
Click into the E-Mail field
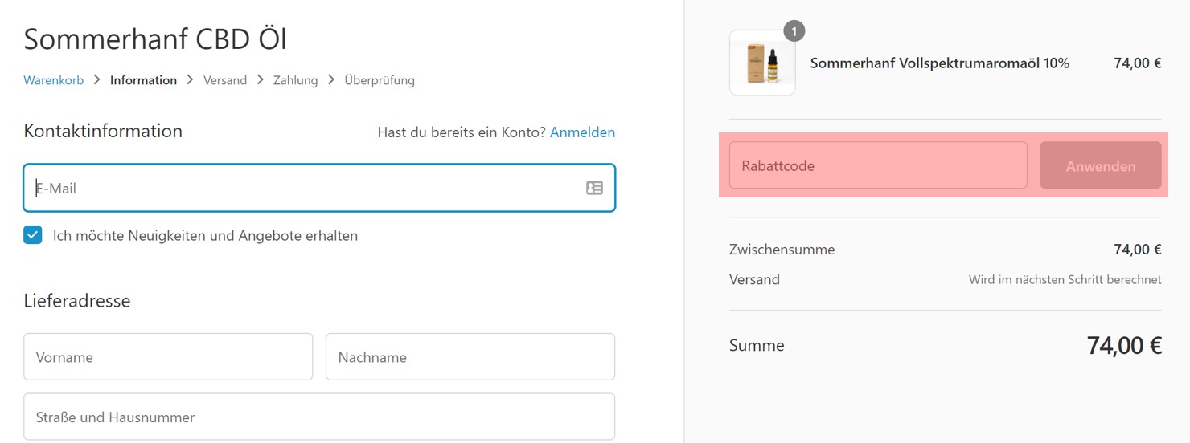tap(306, 188)
